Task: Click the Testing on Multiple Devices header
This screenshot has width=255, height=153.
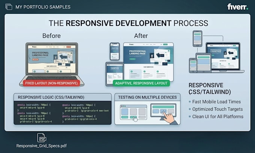Action: 147,97
